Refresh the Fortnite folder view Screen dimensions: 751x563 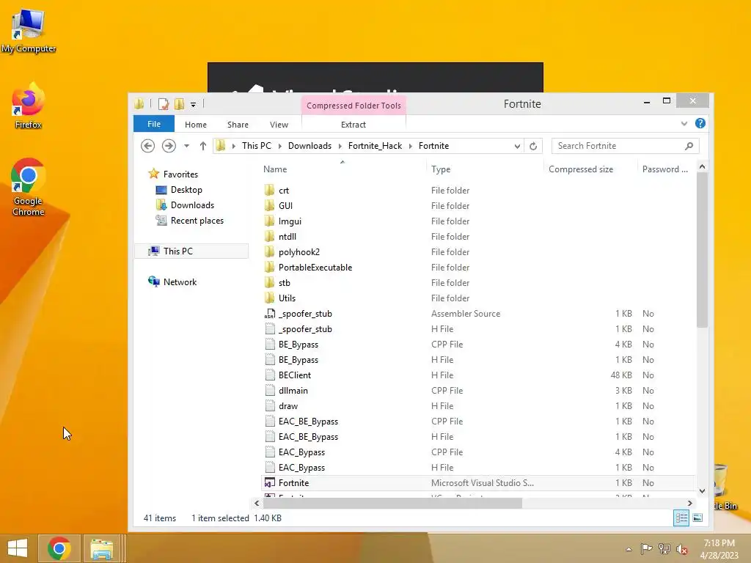pos(533,146)
